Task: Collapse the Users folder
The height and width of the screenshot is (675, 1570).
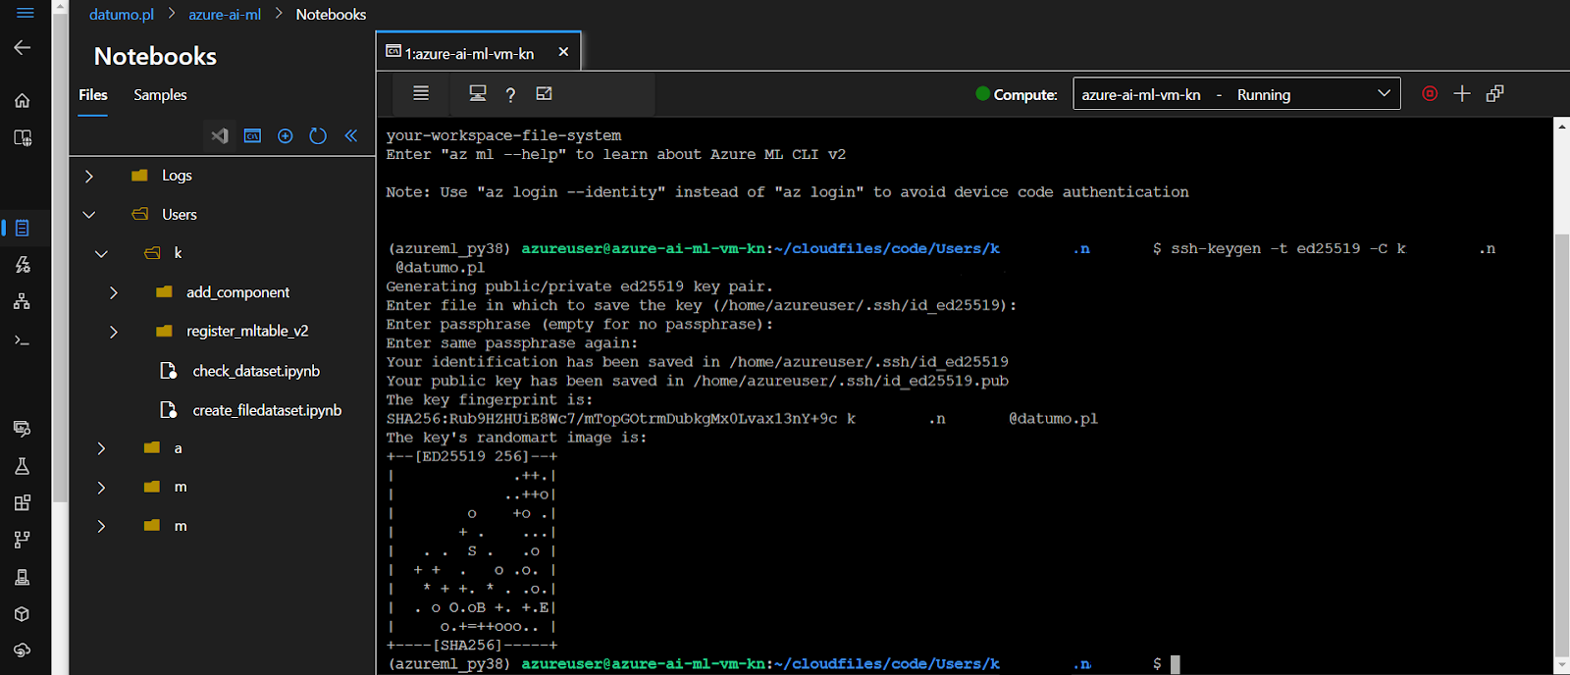Action: tap(89, 214)
